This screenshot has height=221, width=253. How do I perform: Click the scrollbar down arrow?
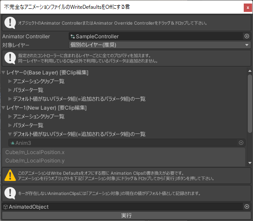250,163
